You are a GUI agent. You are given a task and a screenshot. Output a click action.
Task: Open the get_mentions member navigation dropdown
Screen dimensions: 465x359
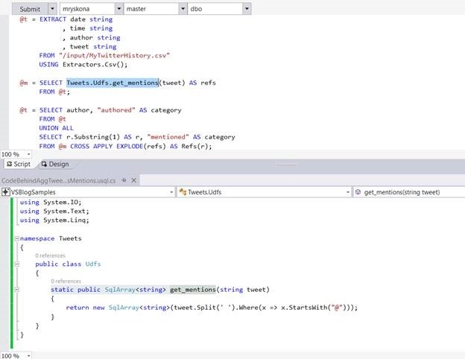(x=458, y=192)
